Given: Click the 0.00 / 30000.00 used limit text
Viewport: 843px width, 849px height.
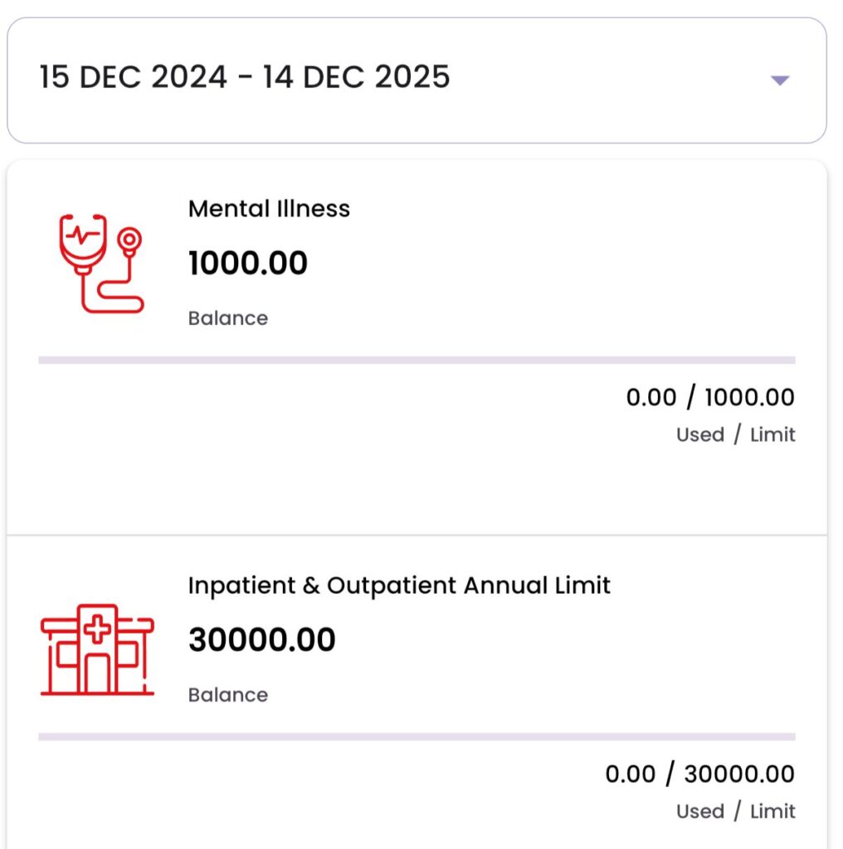Looking at the screenshot, I should coord(700,774).
